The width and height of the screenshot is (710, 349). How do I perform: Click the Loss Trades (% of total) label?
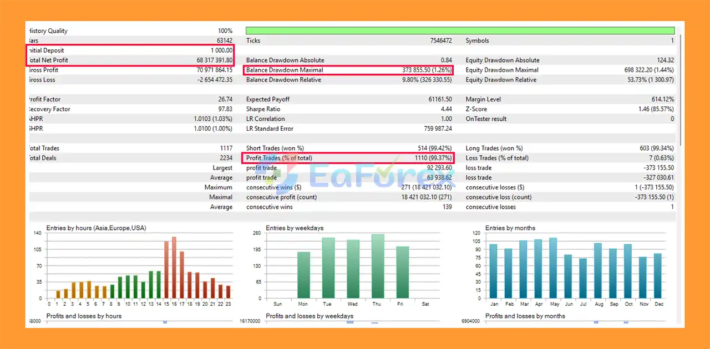(x=497, y=158)
